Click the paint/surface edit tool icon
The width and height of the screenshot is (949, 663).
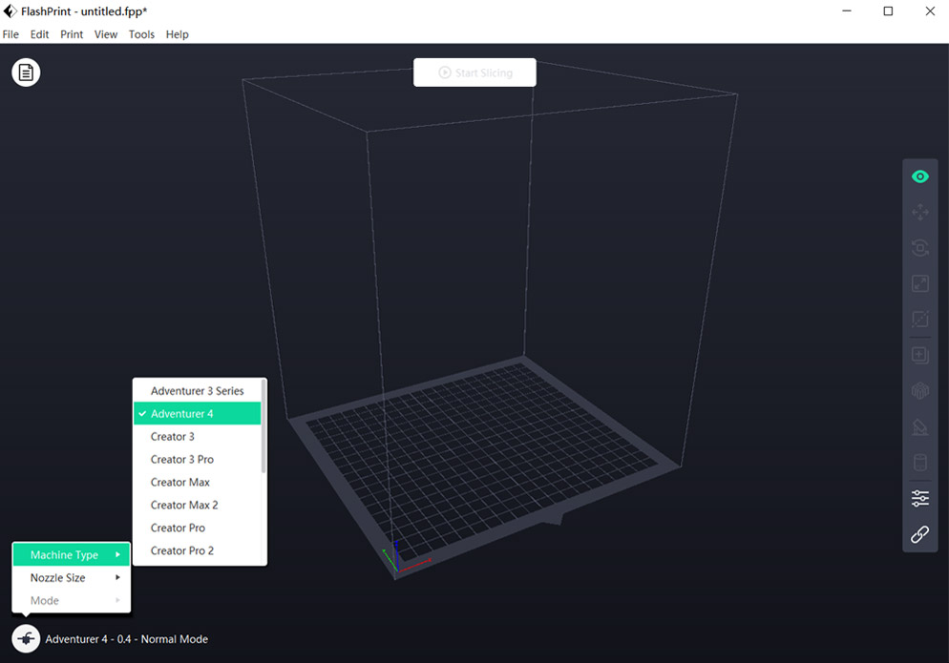920,427
